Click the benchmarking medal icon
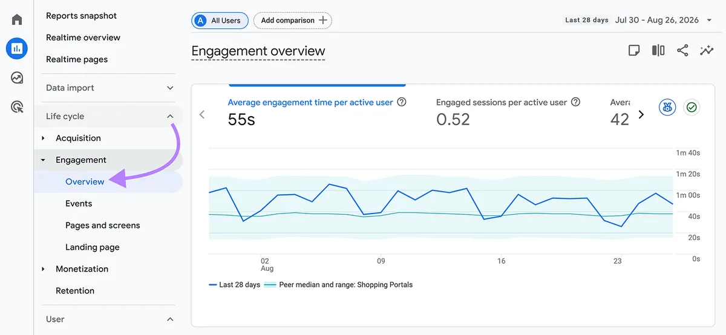The image size is (726, 335). tap(667, 108)
